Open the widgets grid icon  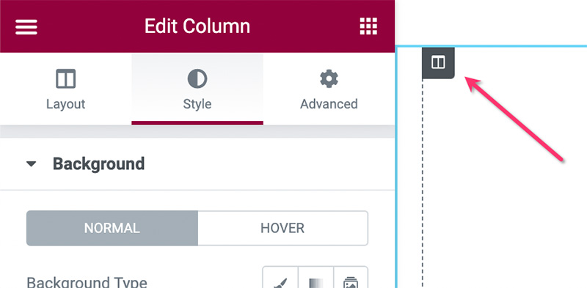tap(368, 26)
